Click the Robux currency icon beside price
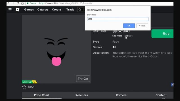This screenshot has width=180, height=101. click(x=114, y=31)
